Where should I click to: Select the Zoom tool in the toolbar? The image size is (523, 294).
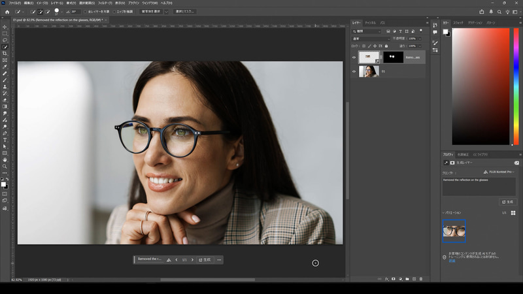[x=5, y=166]
